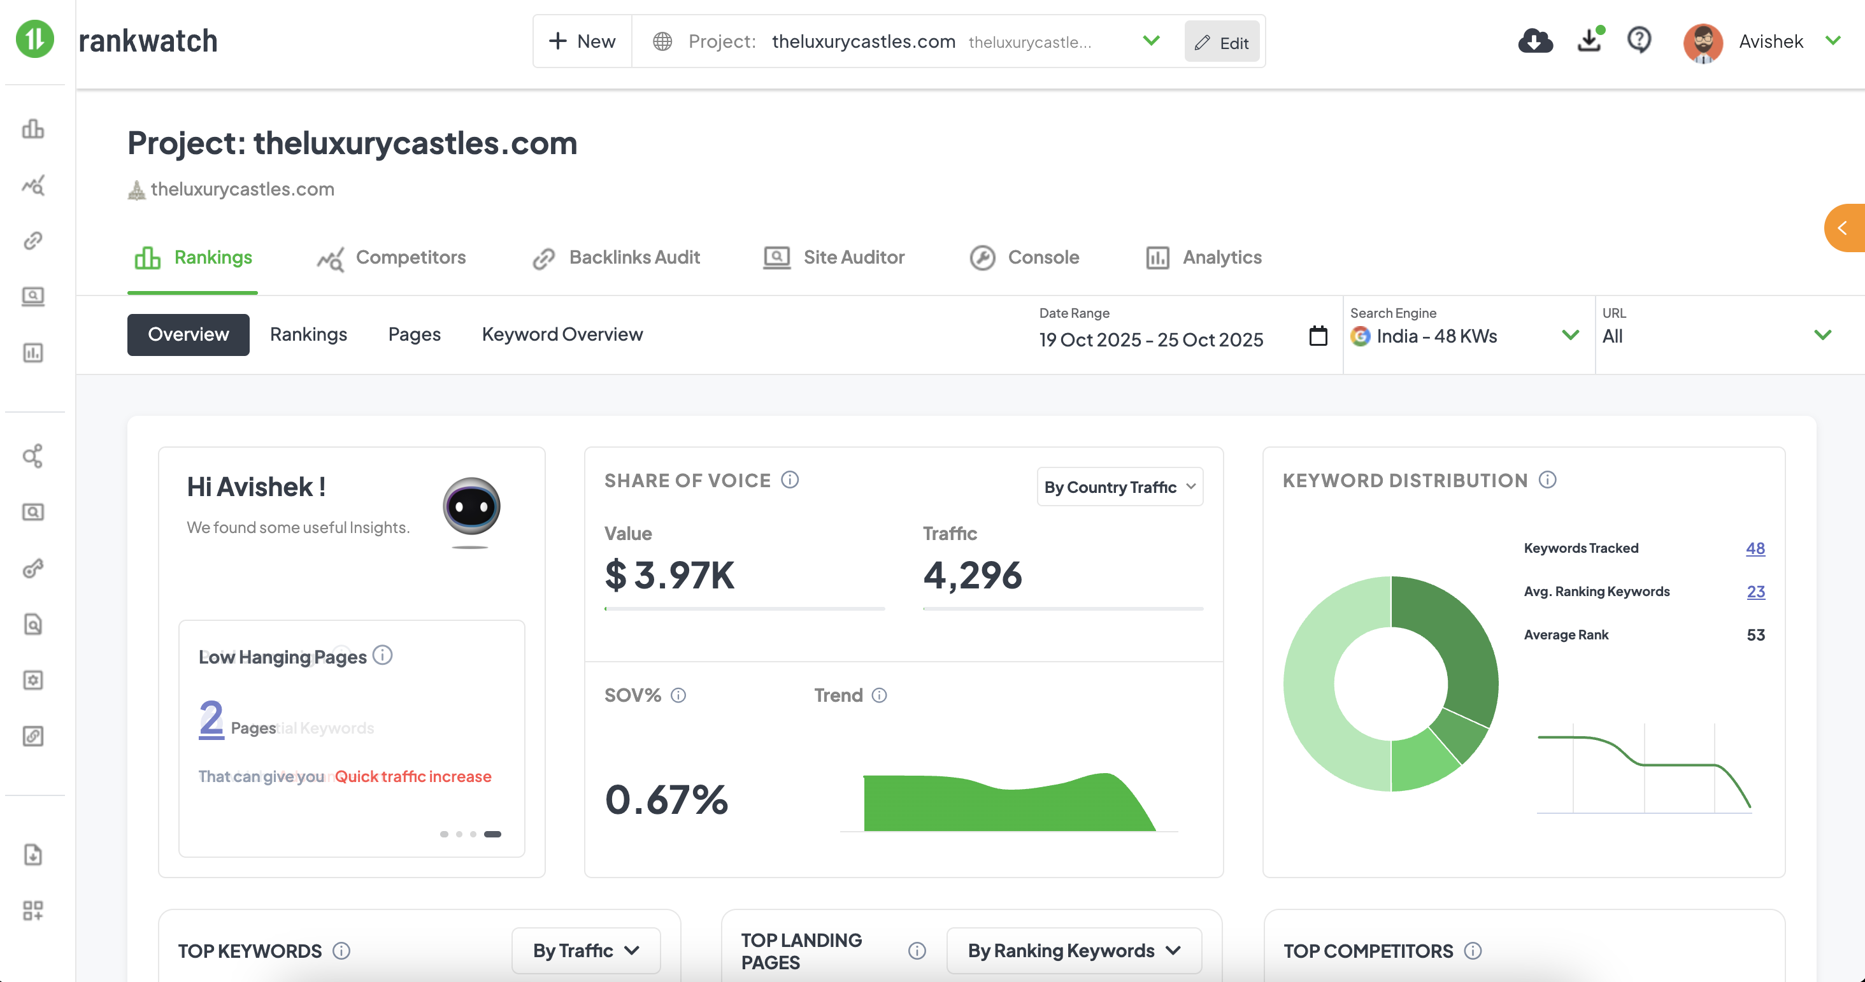Select the Competitors icon in the sidebar
Image resolution: width=1865 pixels, height=982 pixels.
(x=34, y=186)
